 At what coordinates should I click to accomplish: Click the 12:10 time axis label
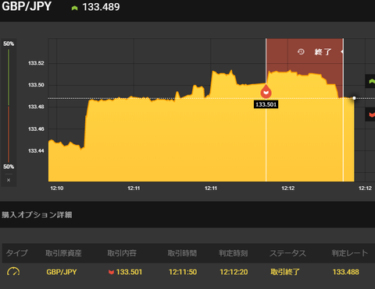[57, 188]
